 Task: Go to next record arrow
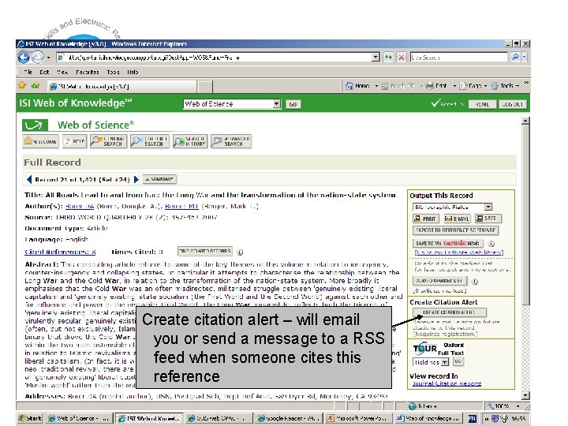[x=136, y=179]
